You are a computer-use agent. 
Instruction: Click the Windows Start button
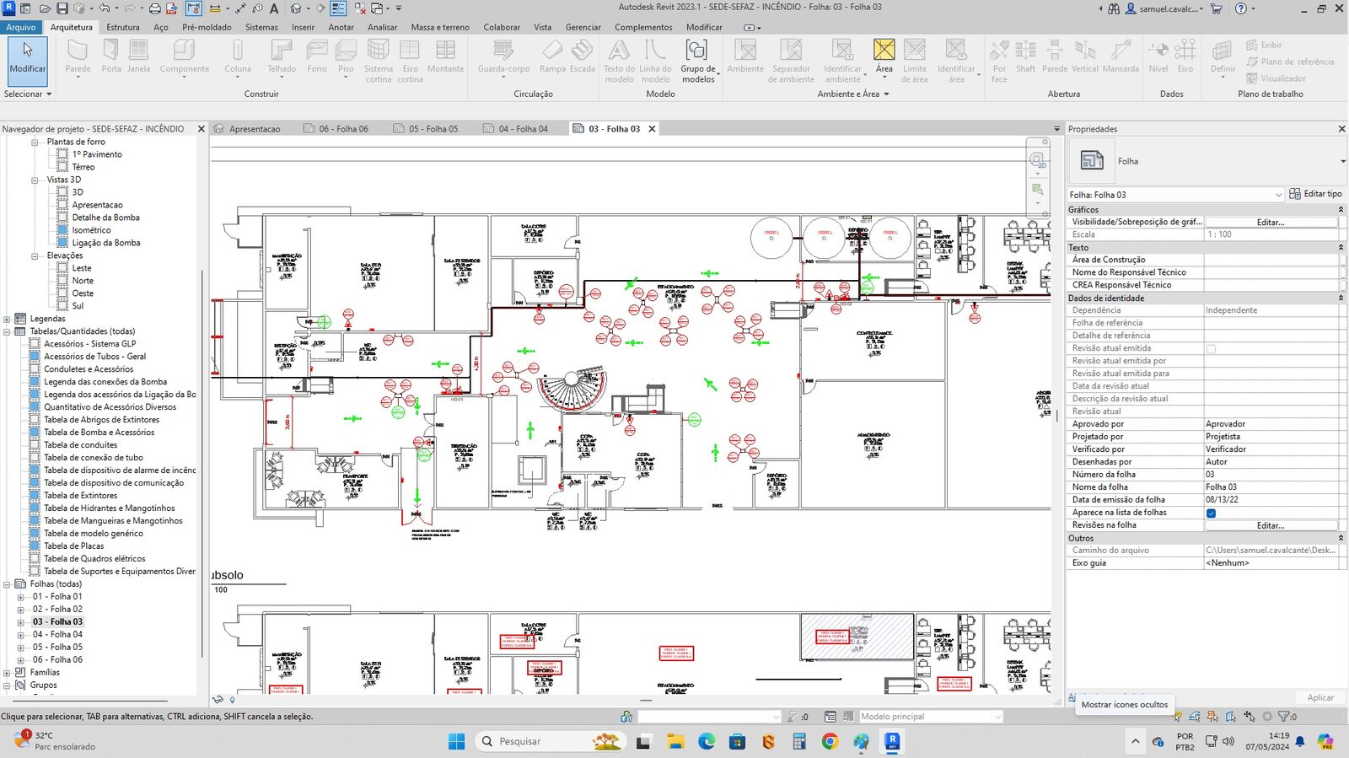click(456, 741)
